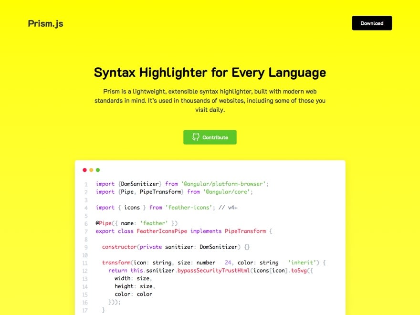Click the green dot in the code window

(98, 170)
